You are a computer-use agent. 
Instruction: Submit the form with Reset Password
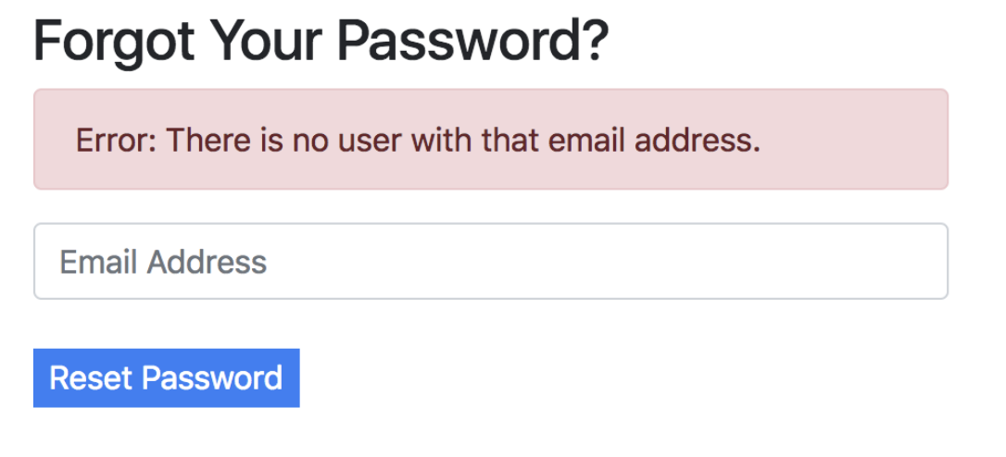167,377
